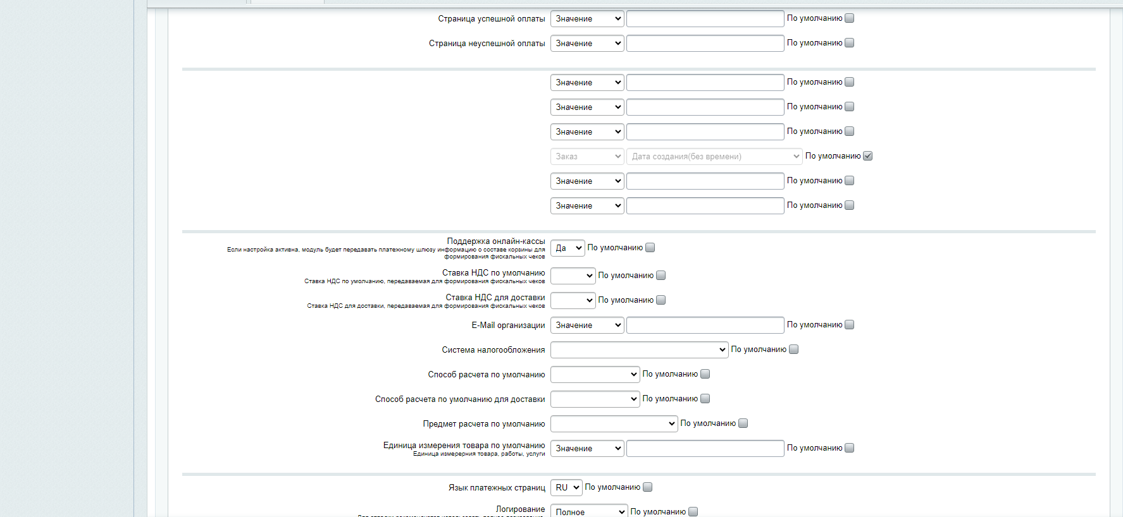Open Предмет расчета по умолчанию dropdown
The image size is (1123, 517).
coord(614,423)
